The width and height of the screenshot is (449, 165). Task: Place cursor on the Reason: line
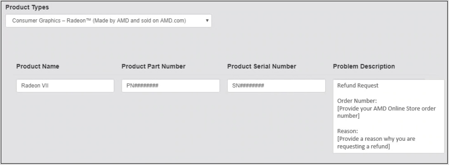(x=347, y=131)
